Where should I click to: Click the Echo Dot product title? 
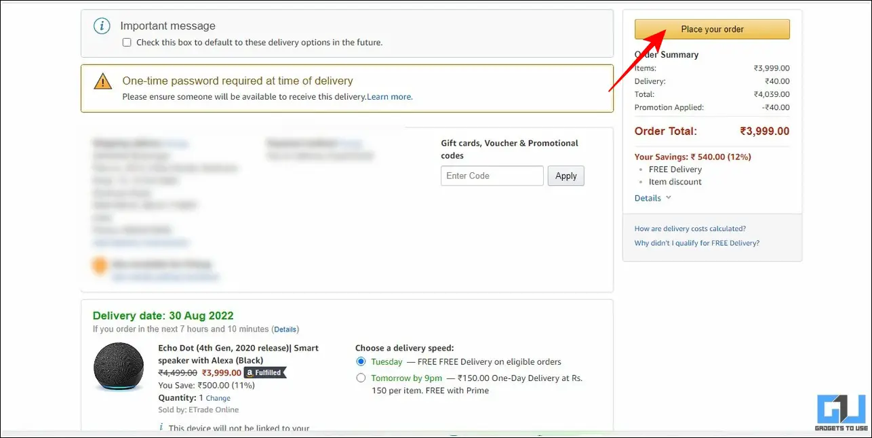[238, 354]
